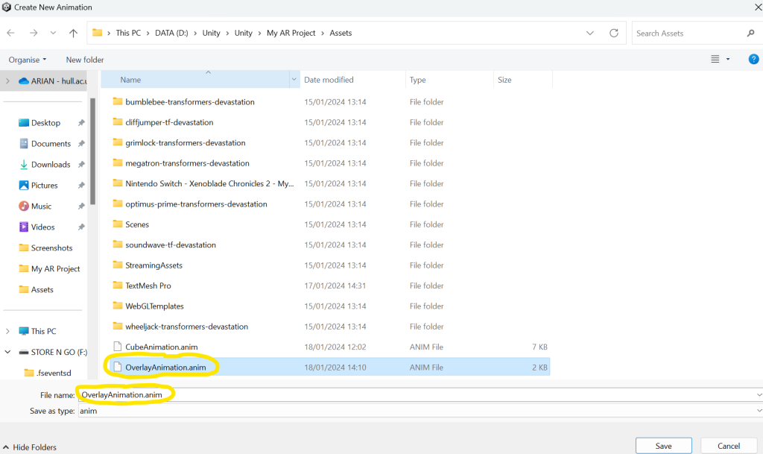Open the Scenes folder
Viewport: 763px width, 454px height.
(x=137, y=224)
